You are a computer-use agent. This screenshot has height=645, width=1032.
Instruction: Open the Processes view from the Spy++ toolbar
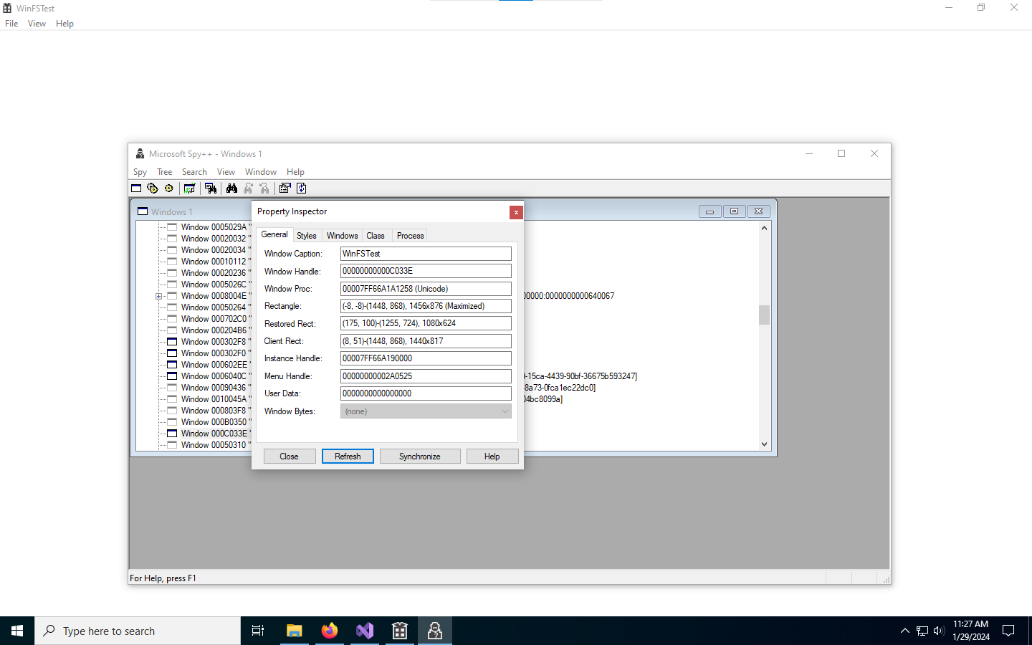[x=153, y=188]
